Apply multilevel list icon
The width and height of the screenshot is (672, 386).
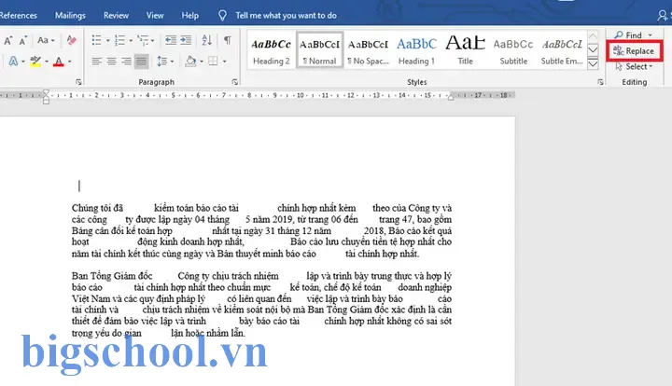143,40
